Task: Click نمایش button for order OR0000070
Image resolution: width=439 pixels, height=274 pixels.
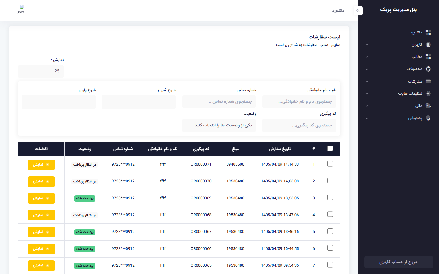Action: (41, 181)
